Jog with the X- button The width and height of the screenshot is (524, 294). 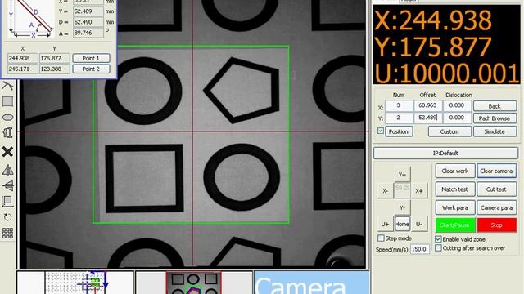(x=386, y=191)
